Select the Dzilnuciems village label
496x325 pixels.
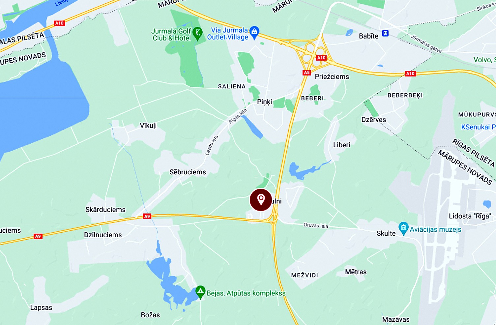click(103, 235)
